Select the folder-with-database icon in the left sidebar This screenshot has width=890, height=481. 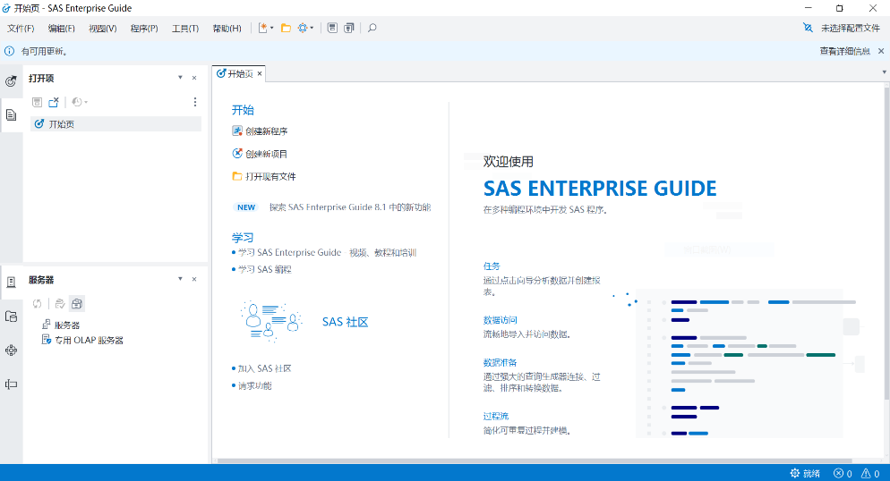point(11,316)
